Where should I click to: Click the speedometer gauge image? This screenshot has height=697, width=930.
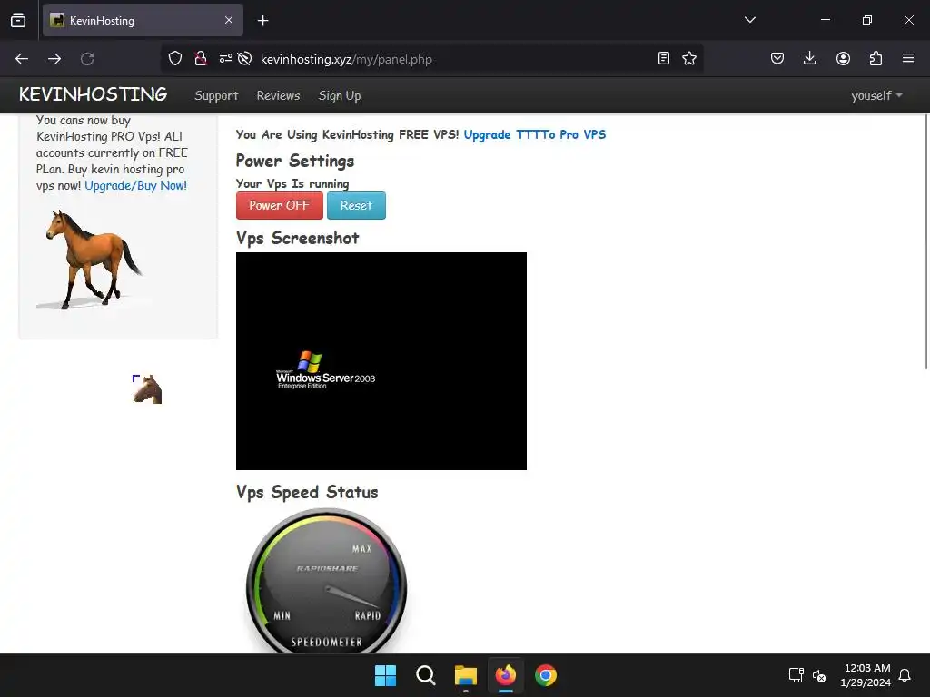point(326,581)
